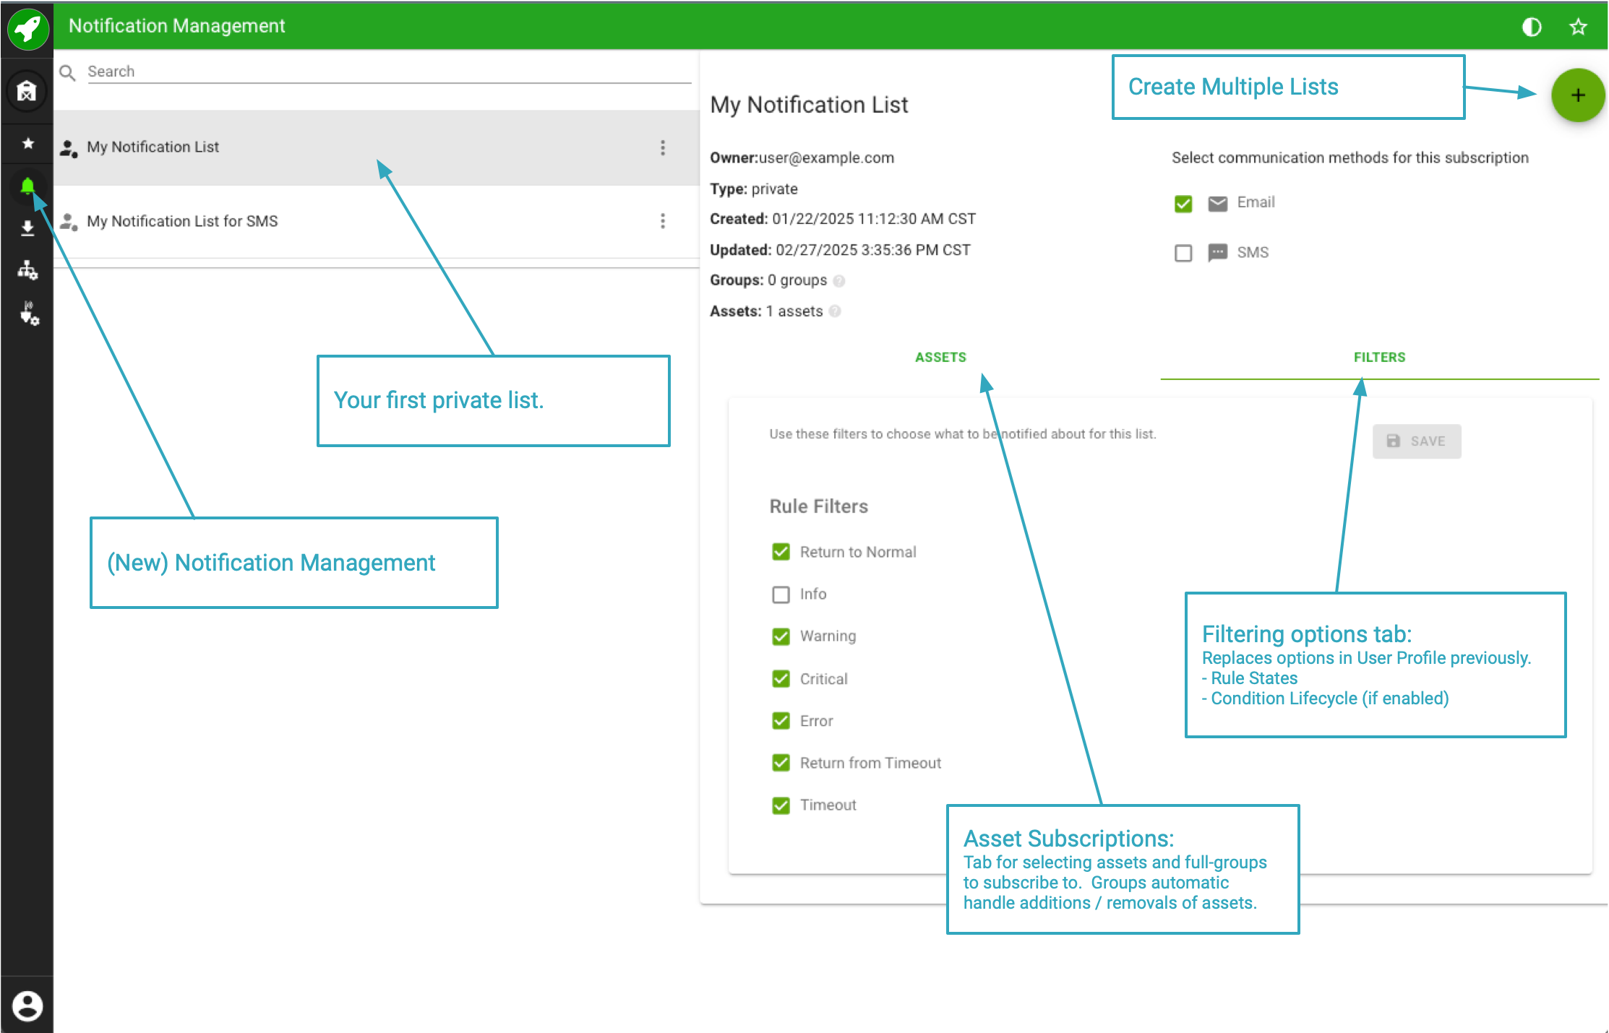Viewport: 1609px width, 1033px height.
Task: Toggle the contrast theme icon
Action: (x=1532, y=27)
